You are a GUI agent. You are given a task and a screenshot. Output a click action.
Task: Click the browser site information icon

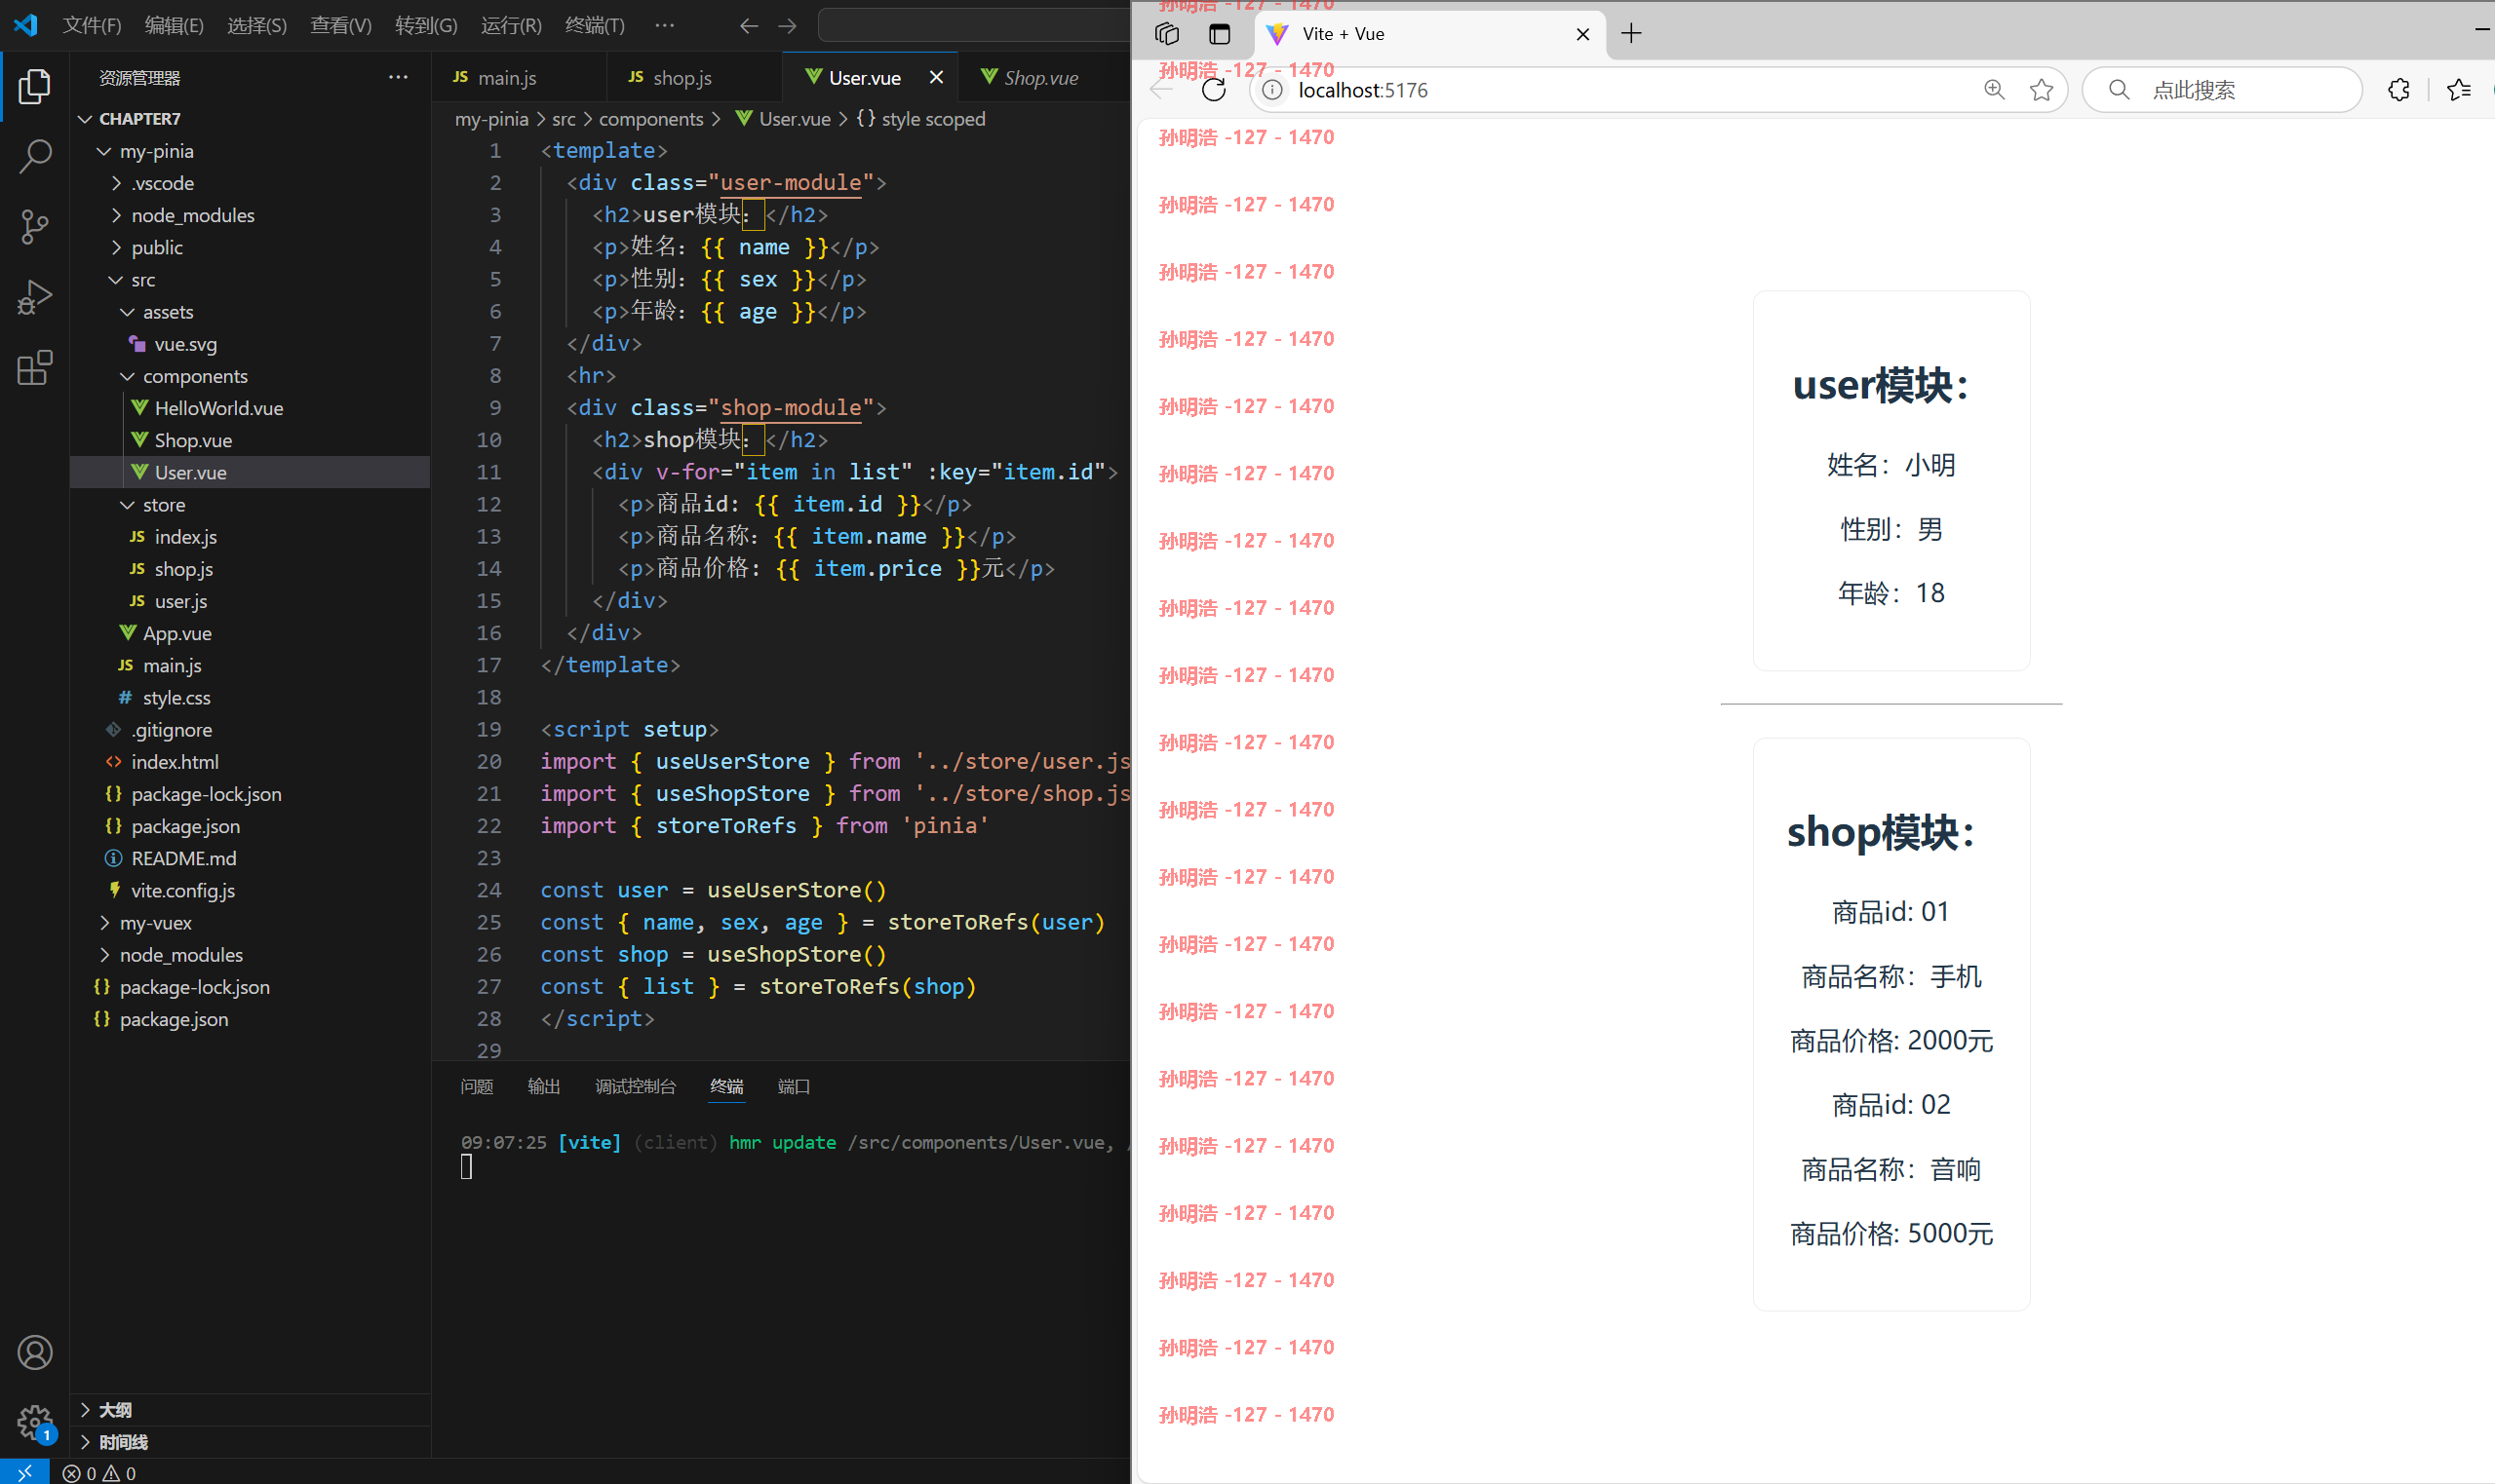pos(1271,90)
